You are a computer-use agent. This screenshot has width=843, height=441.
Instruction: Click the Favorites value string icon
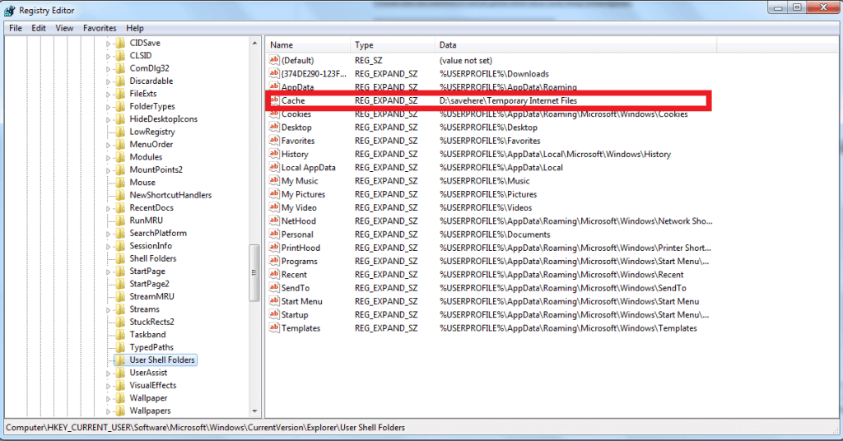point(274,141)
